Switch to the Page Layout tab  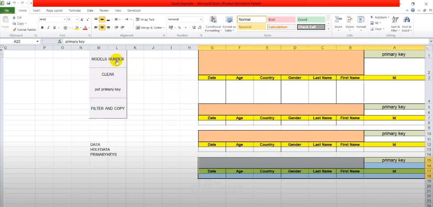[x=55, y=10]
